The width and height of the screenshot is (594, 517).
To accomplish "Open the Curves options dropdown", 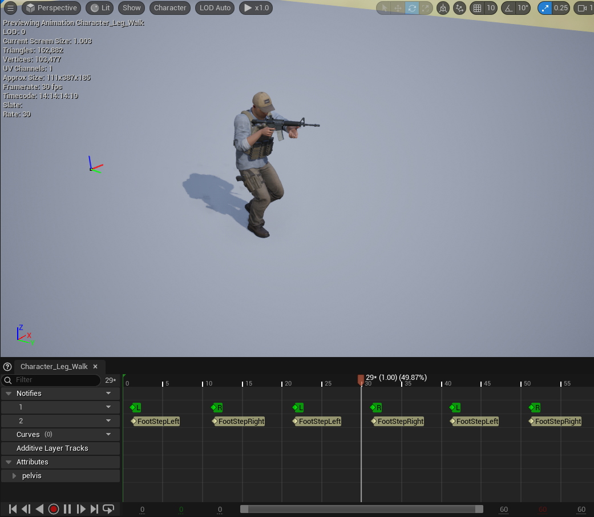I will (x=108, y=434).
